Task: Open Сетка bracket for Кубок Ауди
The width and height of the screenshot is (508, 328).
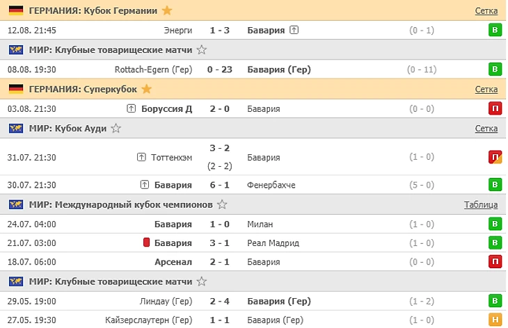Action: click(x=486, y=128)
